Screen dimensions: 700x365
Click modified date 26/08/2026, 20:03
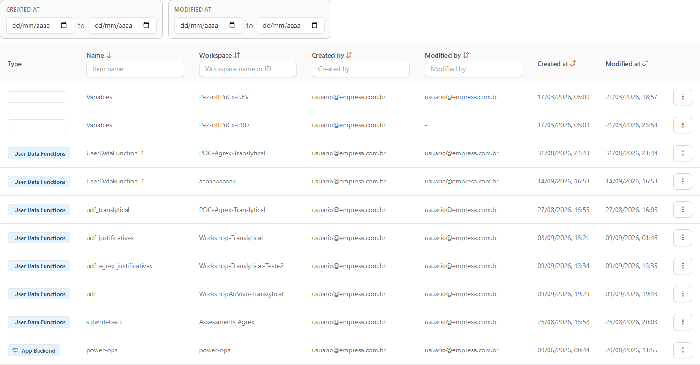click(x=632, y=322)
